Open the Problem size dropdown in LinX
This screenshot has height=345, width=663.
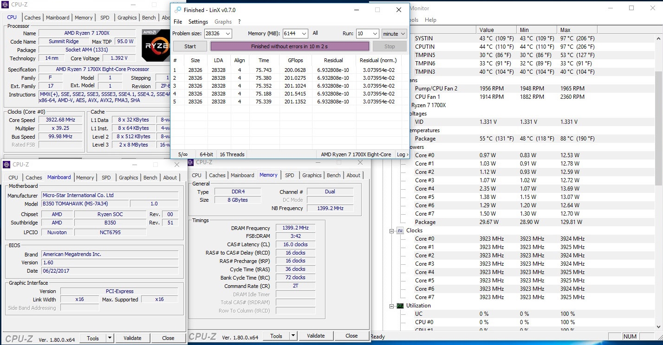227,34
